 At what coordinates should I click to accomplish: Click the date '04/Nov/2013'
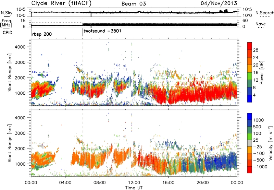coord(219,3)
